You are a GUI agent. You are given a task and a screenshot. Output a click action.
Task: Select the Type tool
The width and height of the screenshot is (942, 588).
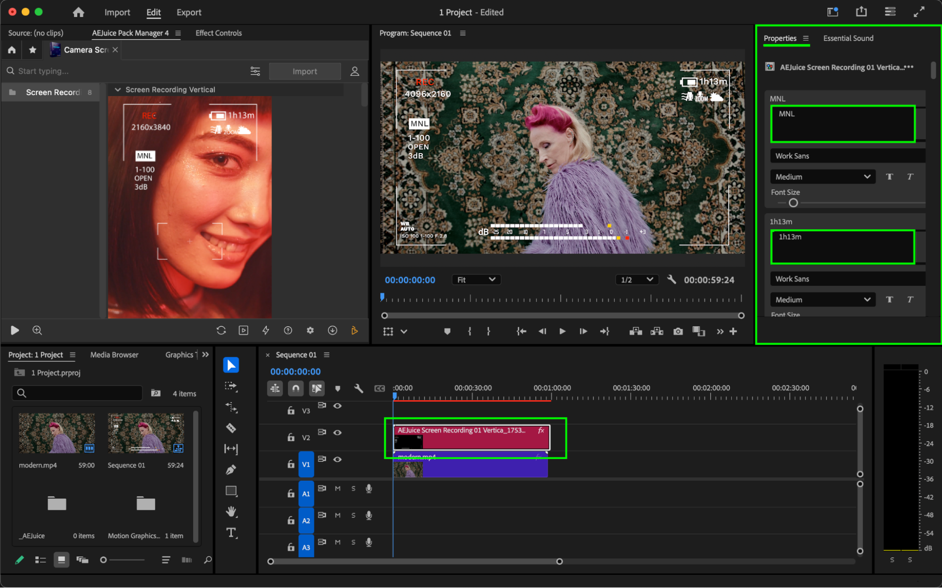[x=231, y=533]
